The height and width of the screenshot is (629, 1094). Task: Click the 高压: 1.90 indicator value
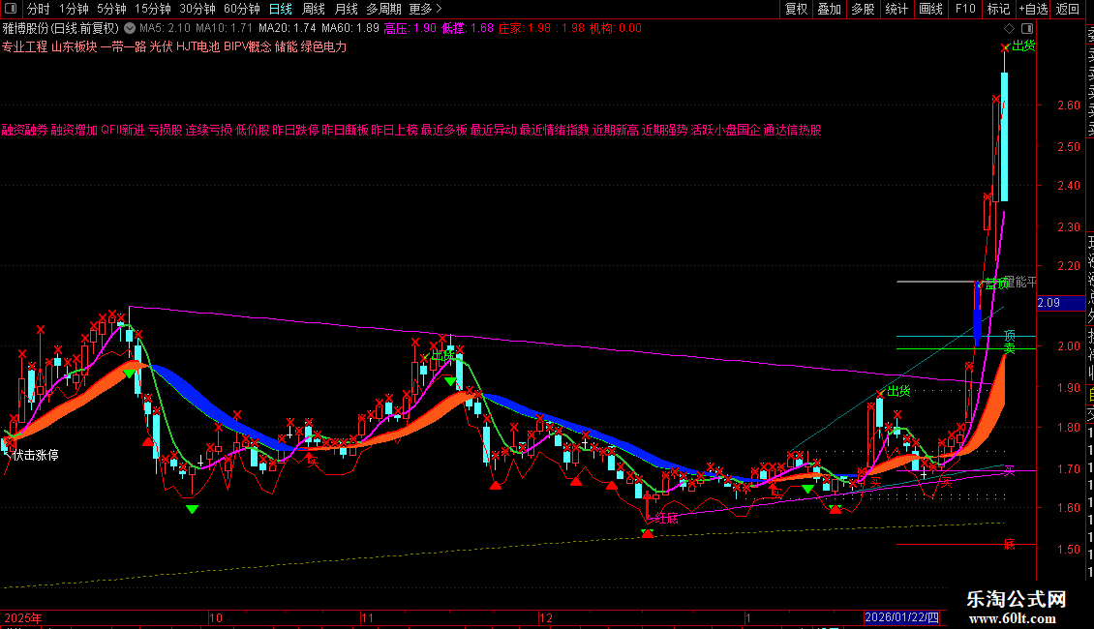coord(410,29)
